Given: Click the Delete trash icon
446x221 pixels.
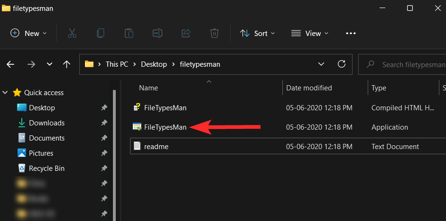Looking at the screenshot, I should pos(214,33).
